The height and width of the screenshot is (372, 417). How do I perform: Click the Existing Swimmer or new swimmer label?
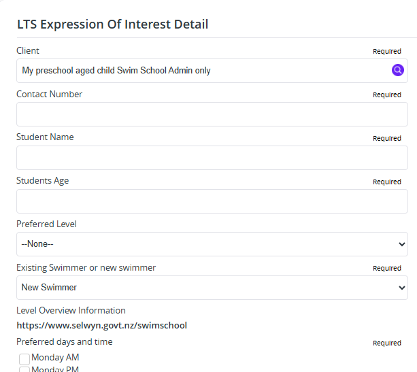(x=86, y=267)
